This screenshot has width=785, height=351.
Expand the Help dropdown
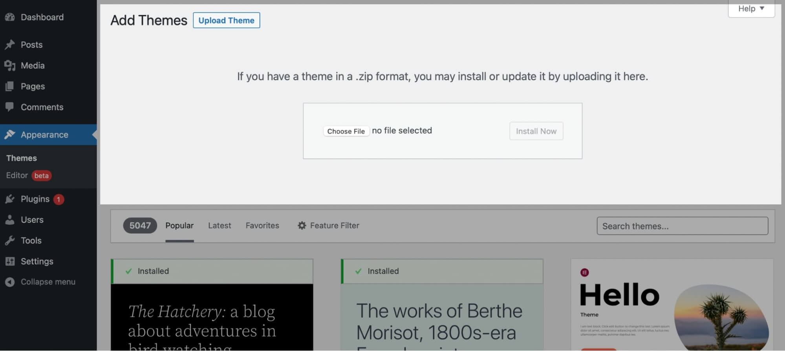click(x=751, y=9)
